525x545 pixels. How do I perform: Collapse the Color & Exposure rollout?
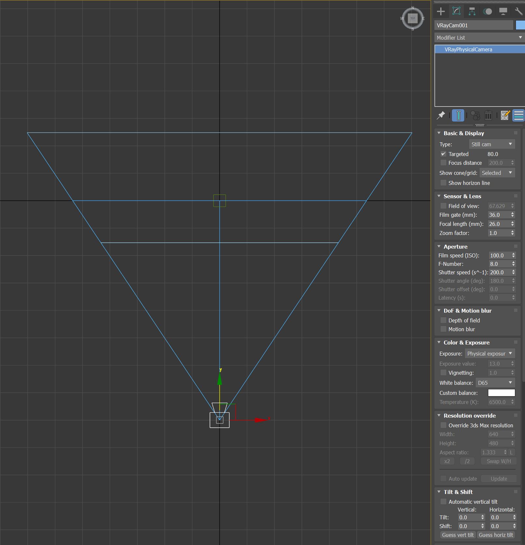[439, 343]
